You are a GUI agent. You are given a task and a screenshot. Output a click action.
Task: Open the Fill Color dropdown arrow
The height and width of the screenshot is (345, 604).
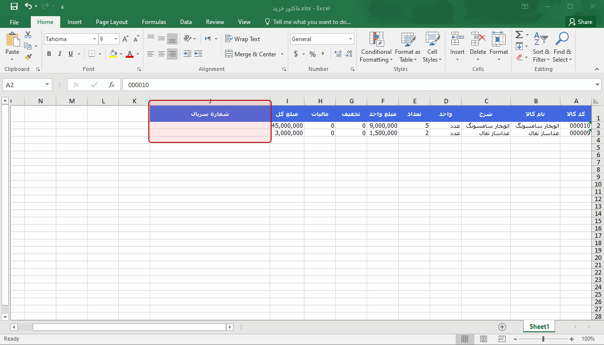click(x=121, y=54)
